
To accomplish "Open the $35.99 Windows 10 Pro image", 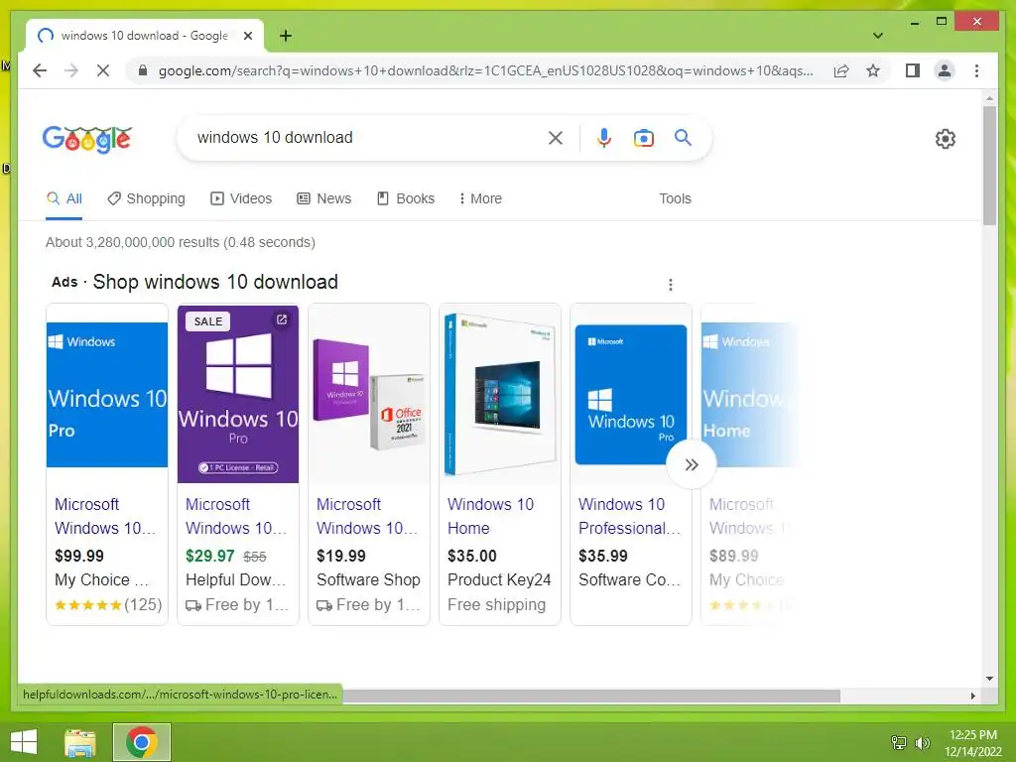I will (630, 394).
